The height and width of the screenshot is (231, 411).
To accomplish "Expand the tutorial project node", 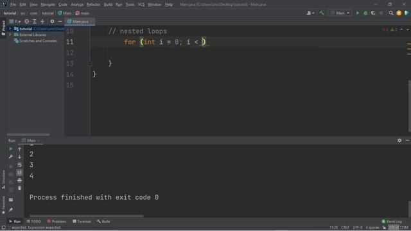I will (x=10, y=28).
